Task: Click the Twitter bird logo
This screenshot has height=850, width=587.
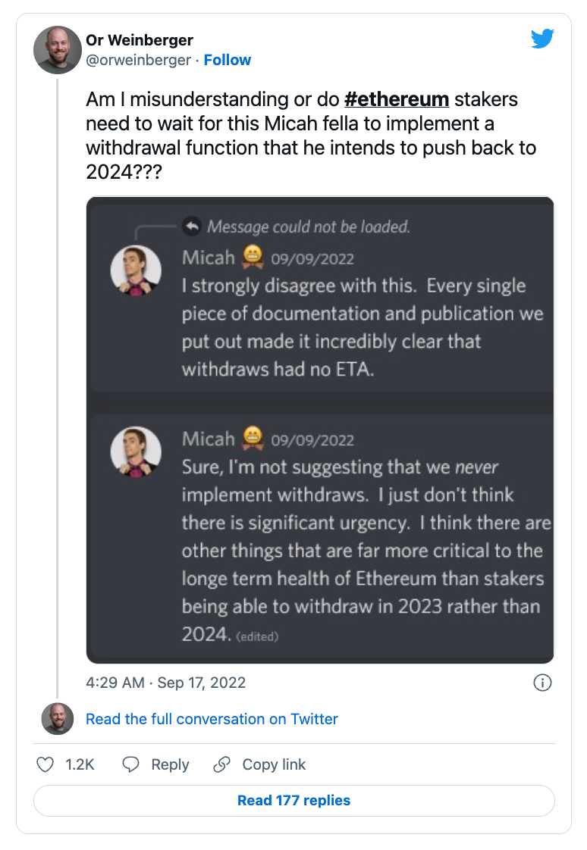Action: (x=542, y=39)
